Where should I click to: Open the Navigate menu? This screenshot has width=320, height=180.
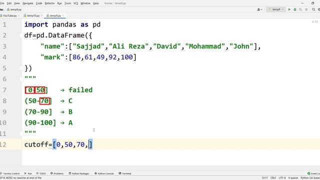pos(28,3)
